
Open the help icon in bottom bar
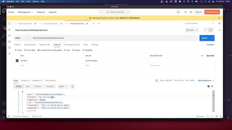(x=221, y=116)
